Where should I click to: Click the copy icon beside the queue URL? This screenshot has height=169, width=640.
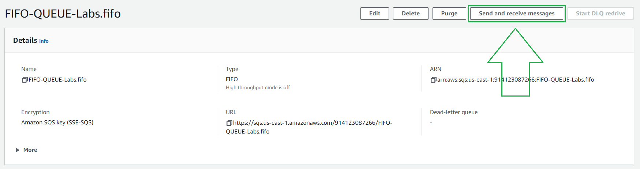[229, 123]
